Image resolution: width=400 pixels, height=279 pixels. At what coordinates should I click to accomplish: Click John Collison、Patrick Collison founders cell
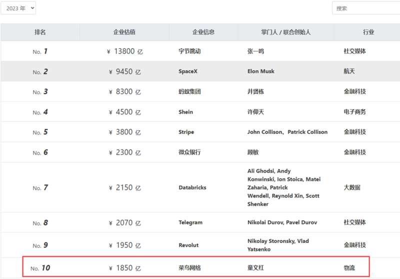pos(287,132)
